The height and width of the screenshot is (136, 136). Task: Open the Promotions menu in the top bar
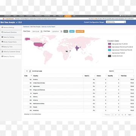coord(39,16)
